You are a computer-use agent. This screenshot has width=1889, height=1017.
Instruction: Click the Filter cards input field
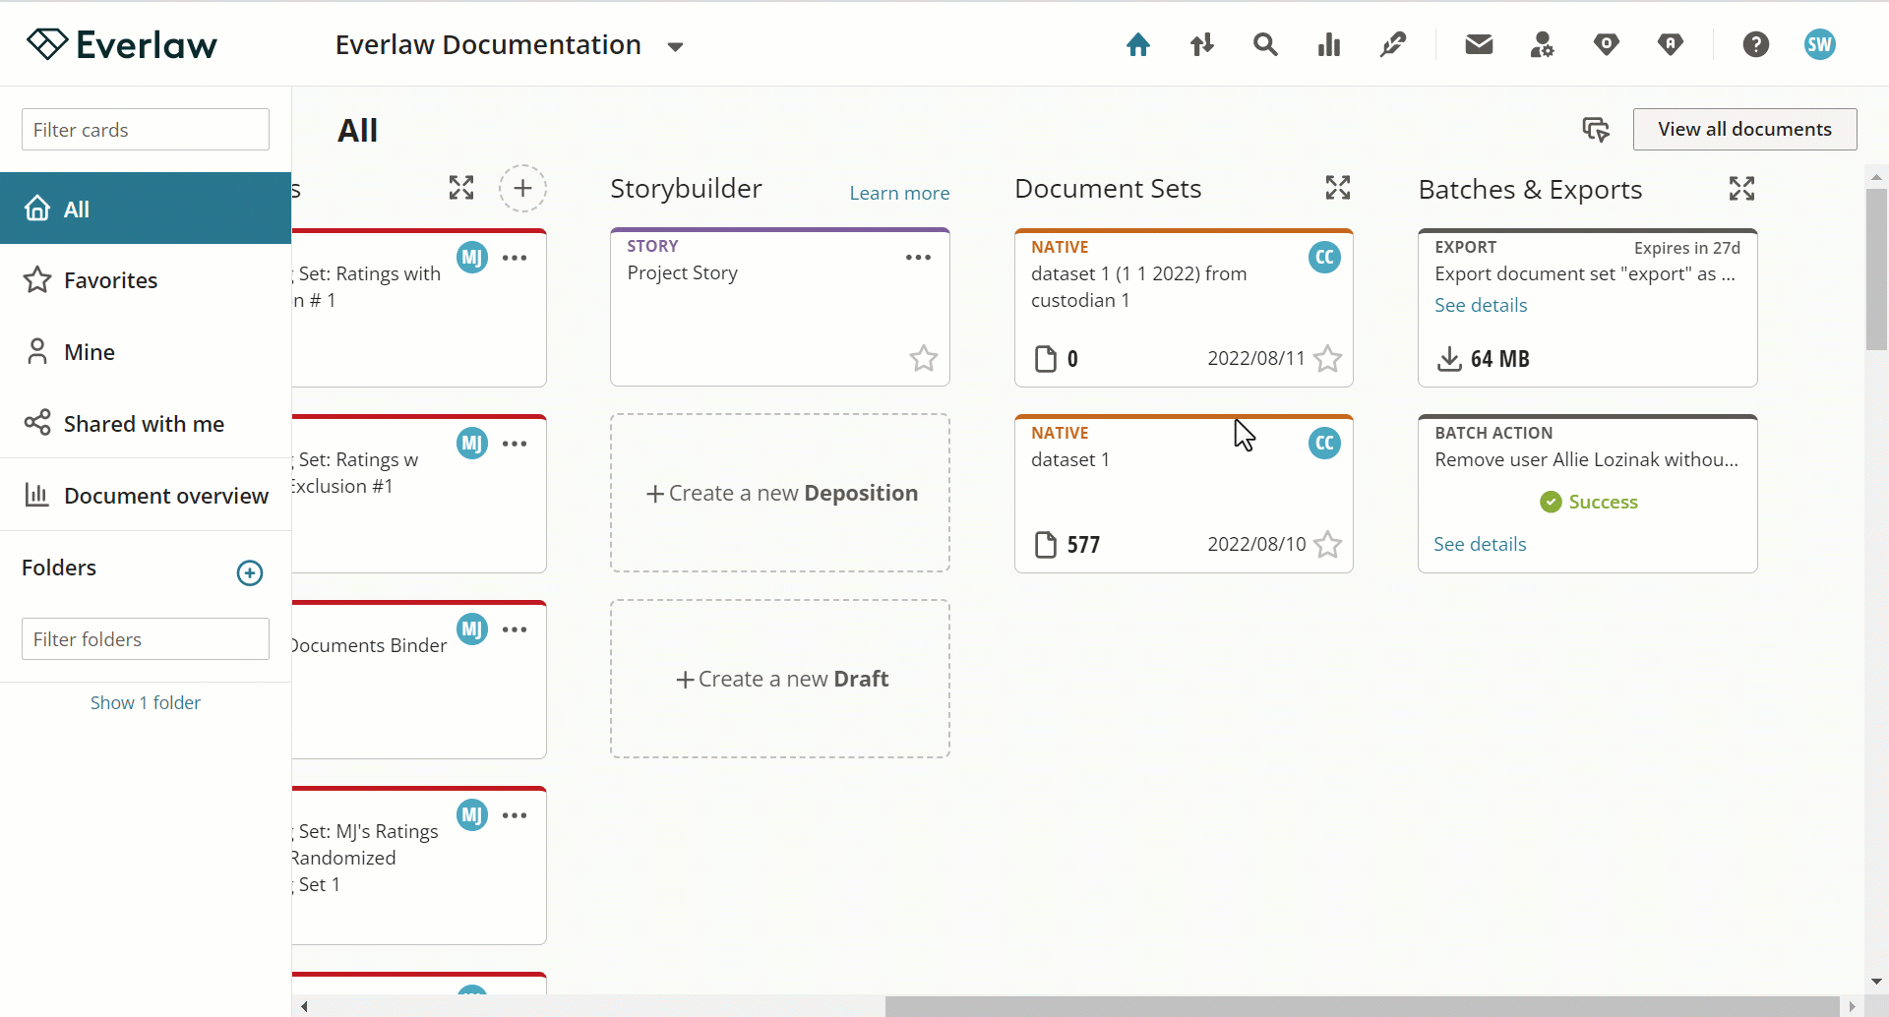pos(146,130)
